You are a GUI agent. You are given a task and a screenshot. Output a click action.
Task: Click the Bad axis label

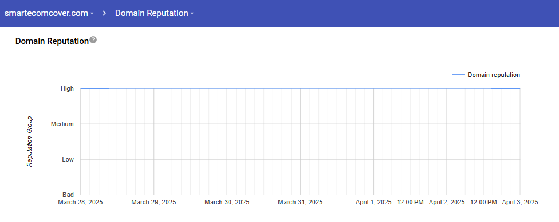68,195
